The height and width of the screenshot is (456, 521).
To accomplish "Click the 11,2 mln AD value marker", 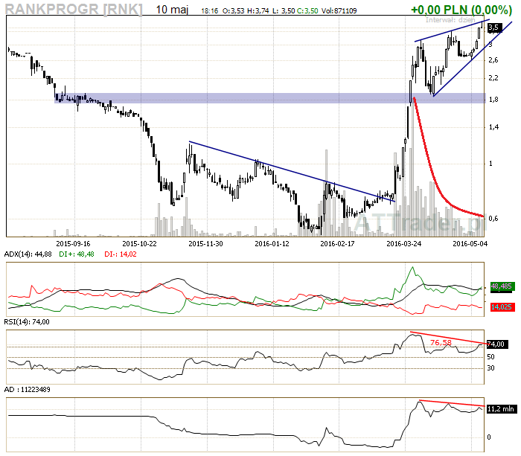I will [x=502, y=409].
